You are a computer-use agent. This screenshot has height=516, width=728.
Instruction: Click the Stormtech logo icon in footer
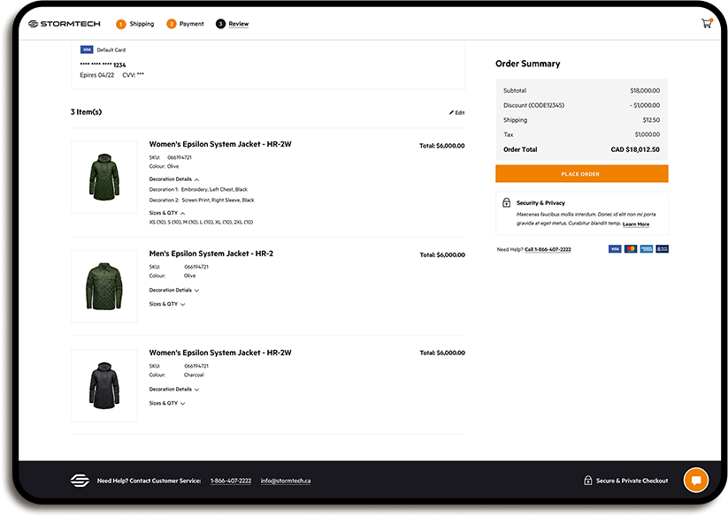click(80, 481)
